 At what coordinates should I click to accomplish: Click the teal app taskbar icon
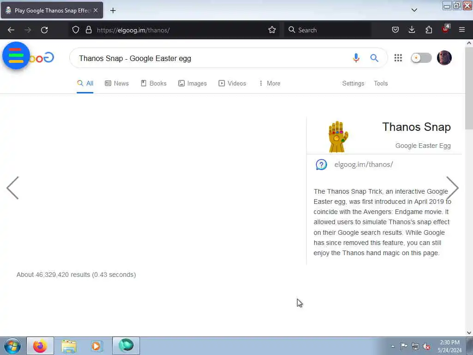(126, 345)
